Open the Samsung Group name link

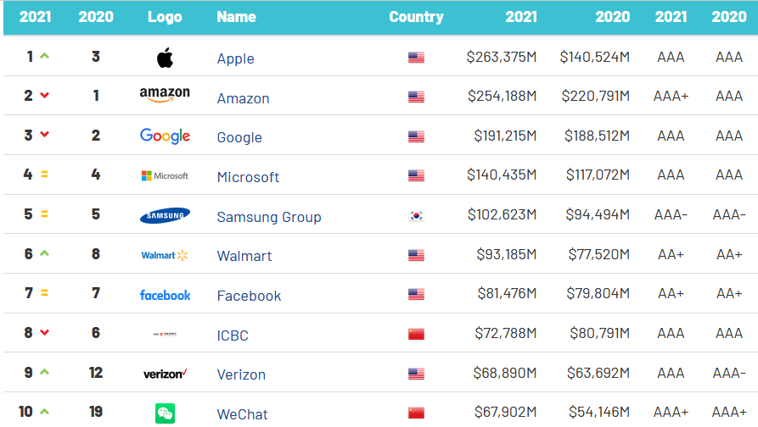tap(268, 217)
